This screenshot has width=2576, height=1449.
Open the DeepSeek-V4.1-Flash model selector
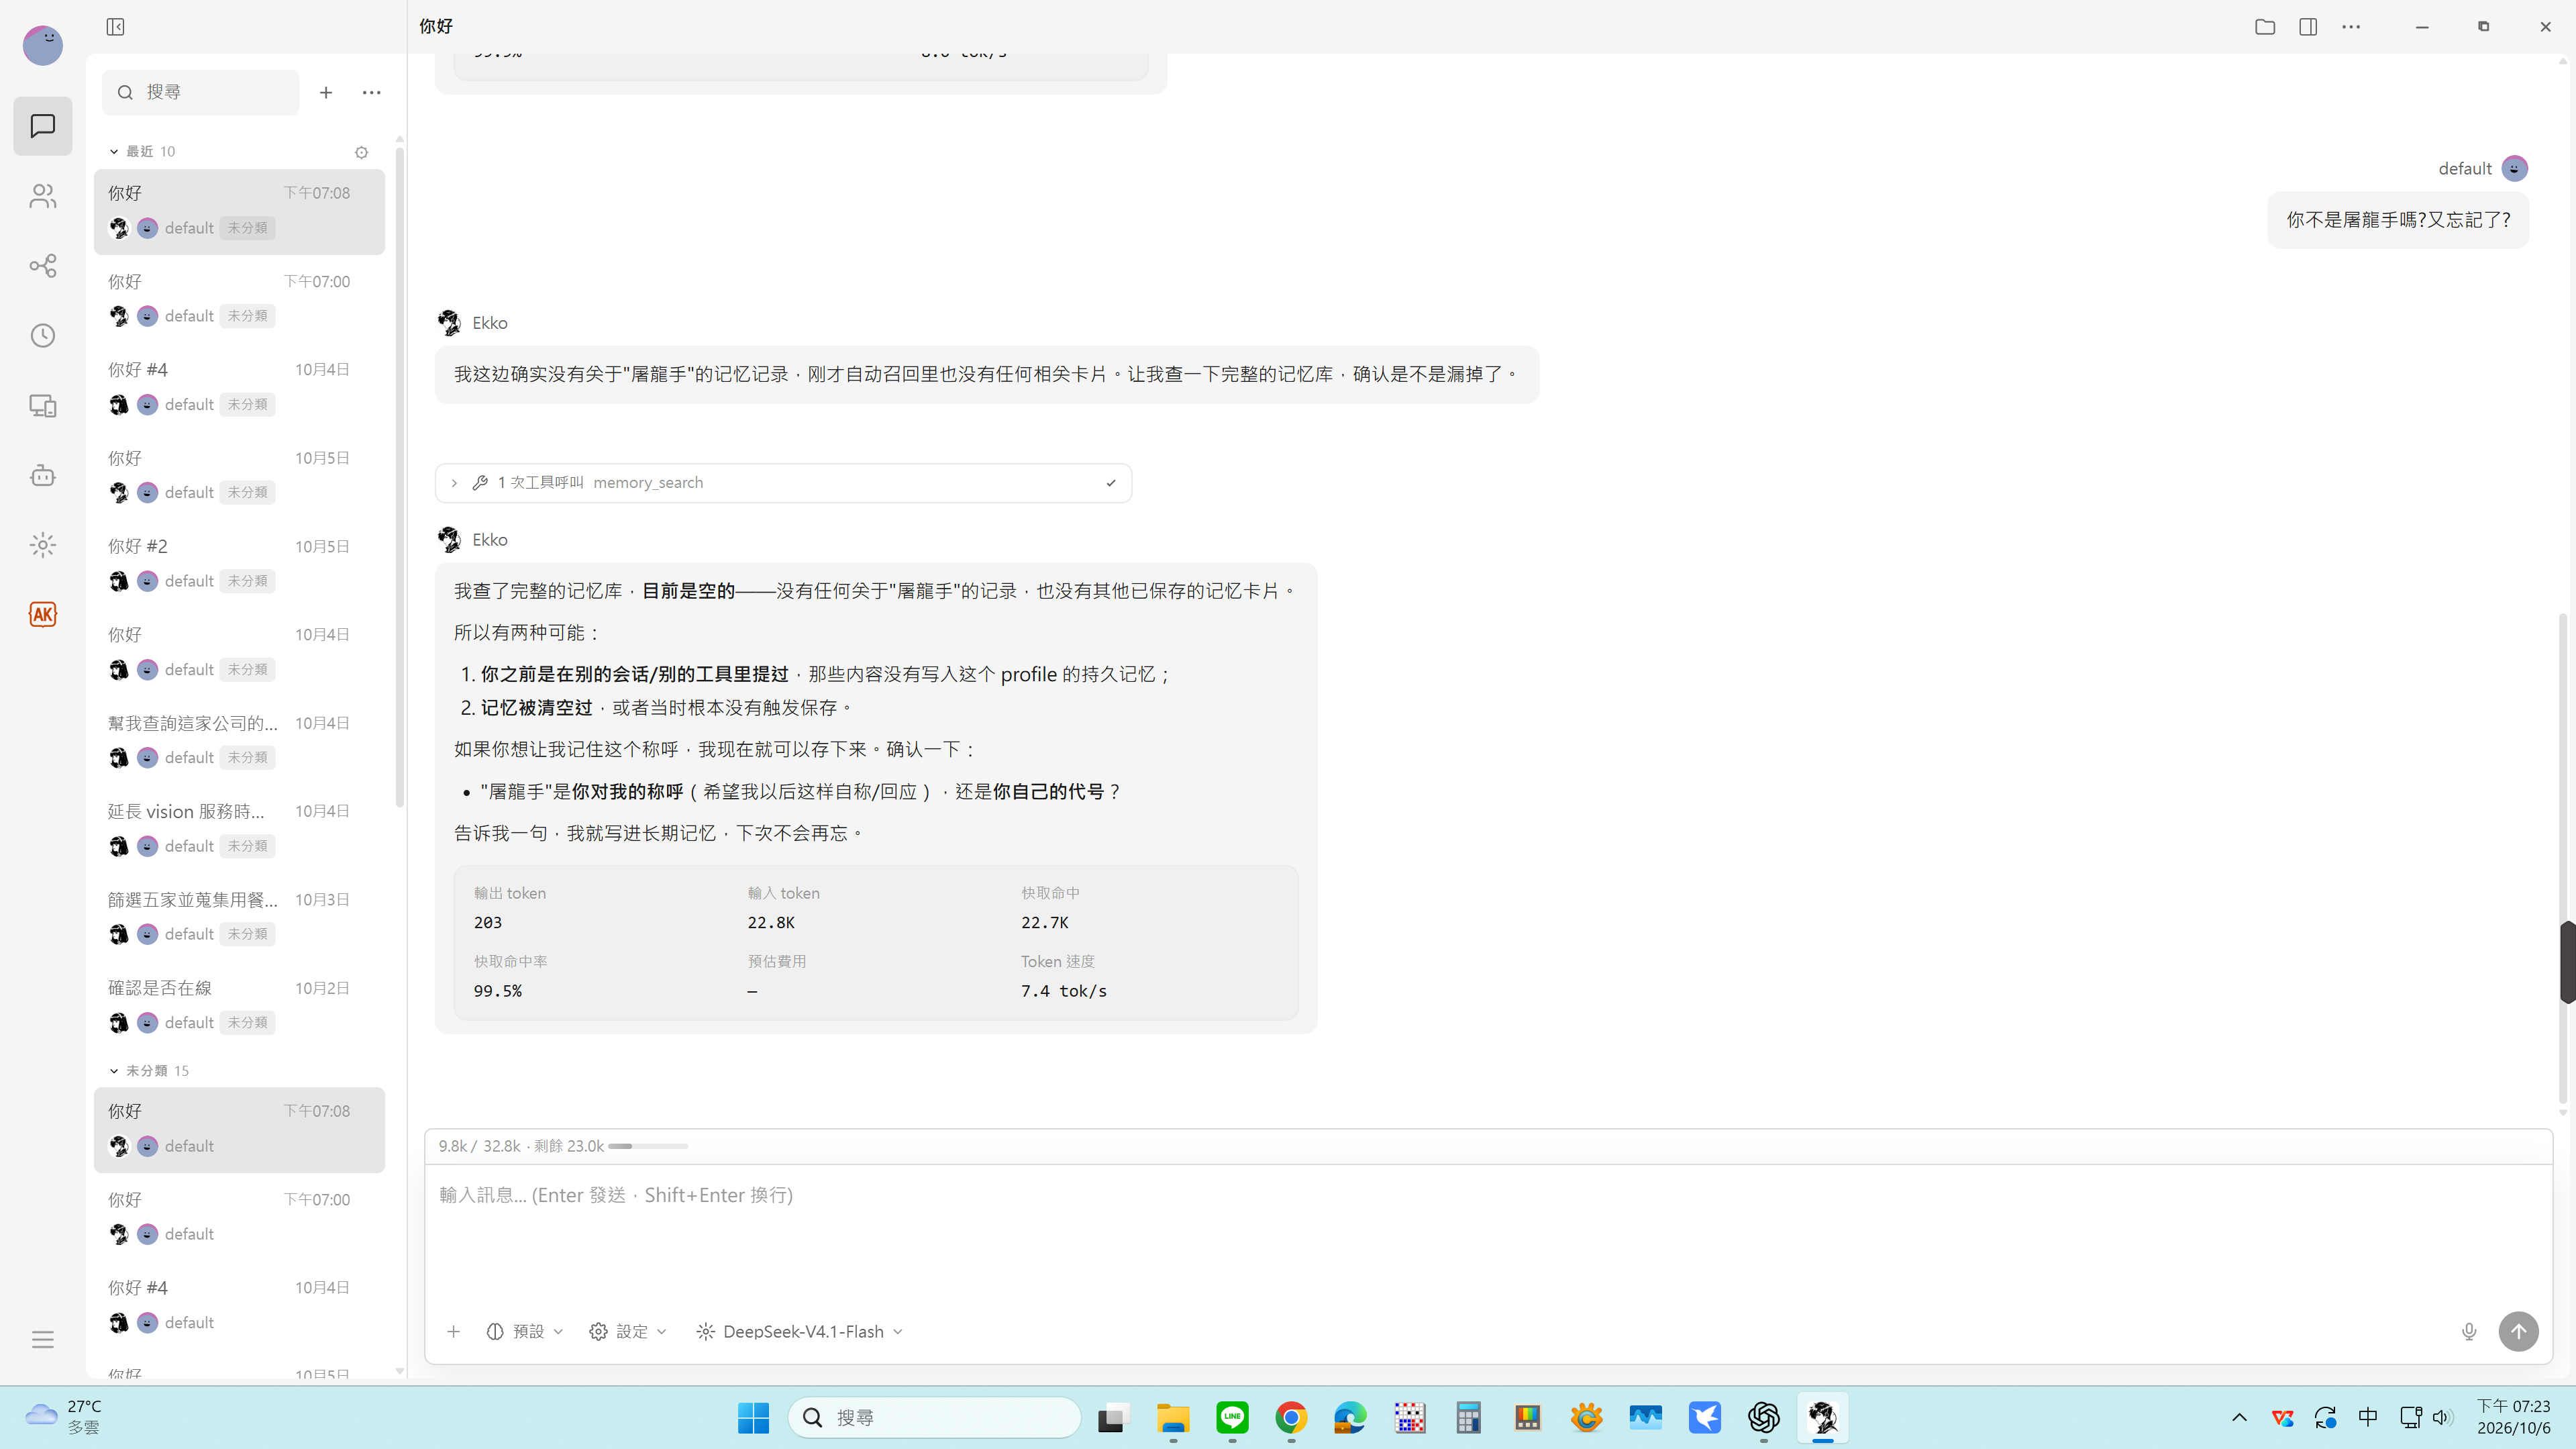point(799,1332)
